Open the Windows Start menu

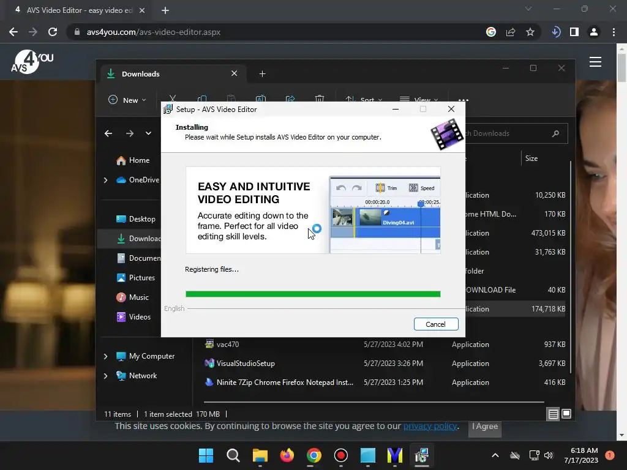point(206,455)
